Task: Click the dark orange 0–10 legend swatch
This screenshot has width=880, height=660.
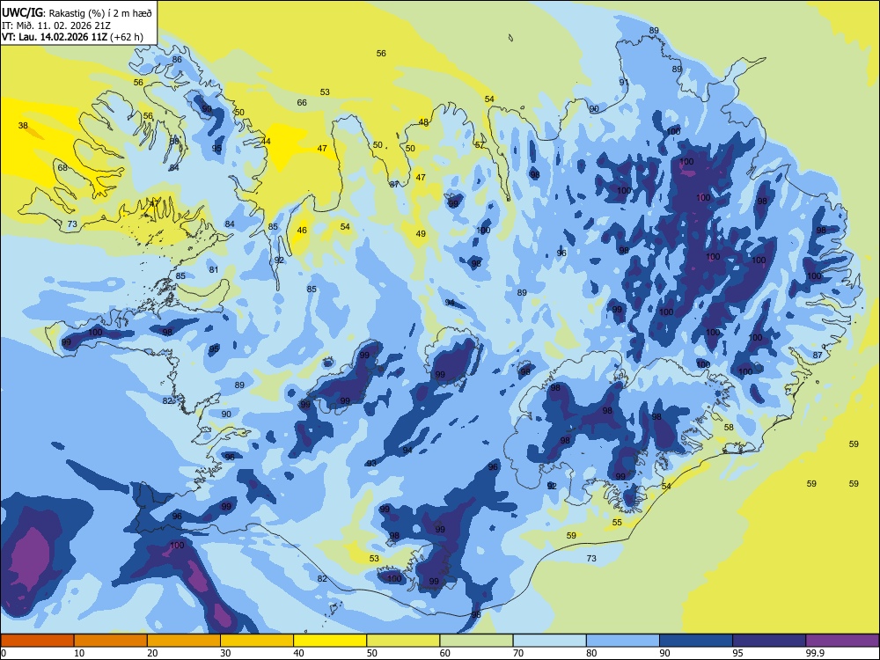Action: pos(37,641)
